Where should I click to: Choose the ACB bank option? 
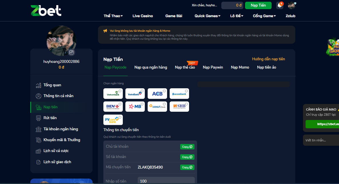157,94
